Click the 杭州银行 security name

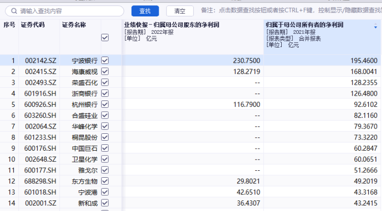[x=85, y=104]
